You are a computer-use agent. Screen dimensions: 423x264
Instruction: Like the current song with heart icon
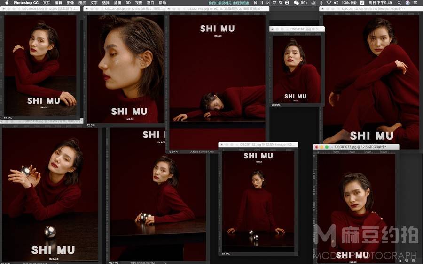(x=274, y=3)
